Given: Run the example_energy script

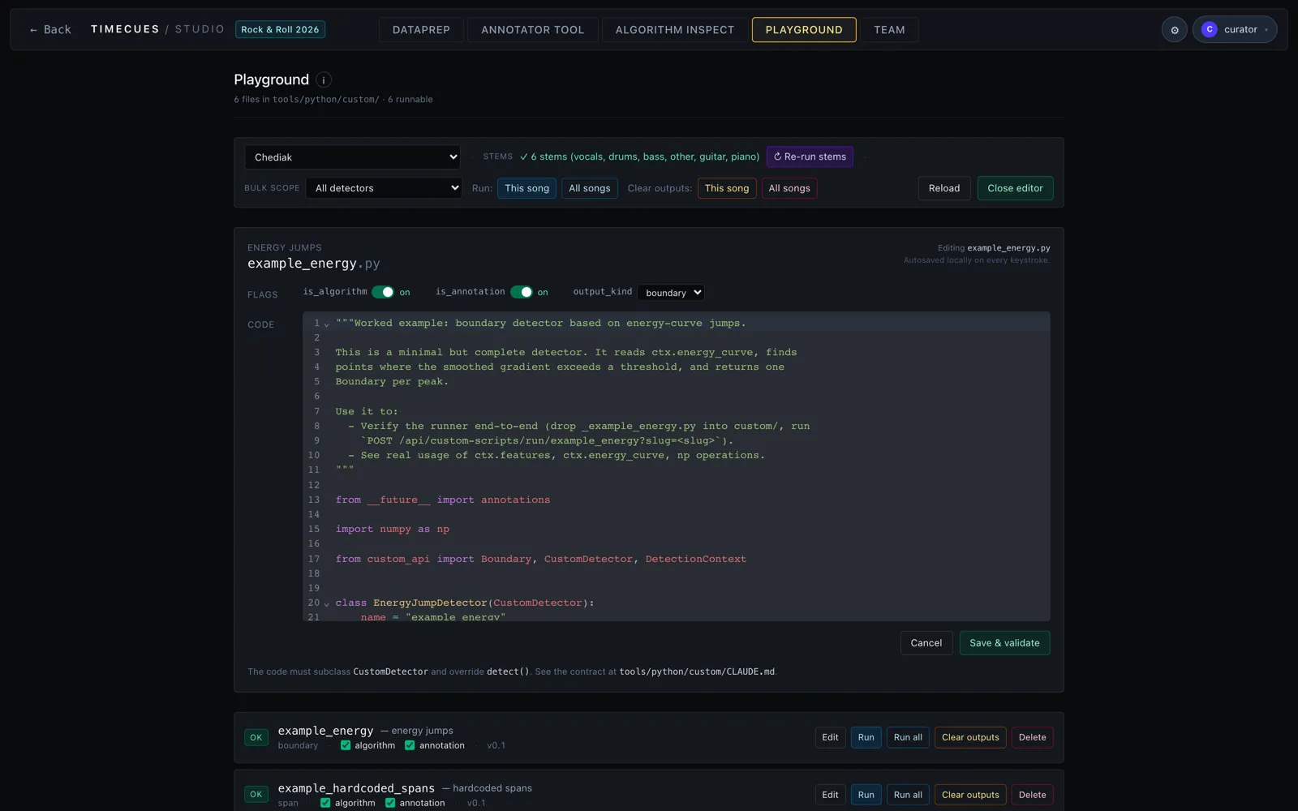Looking at the screenshot, I should (x=866, y=737).
